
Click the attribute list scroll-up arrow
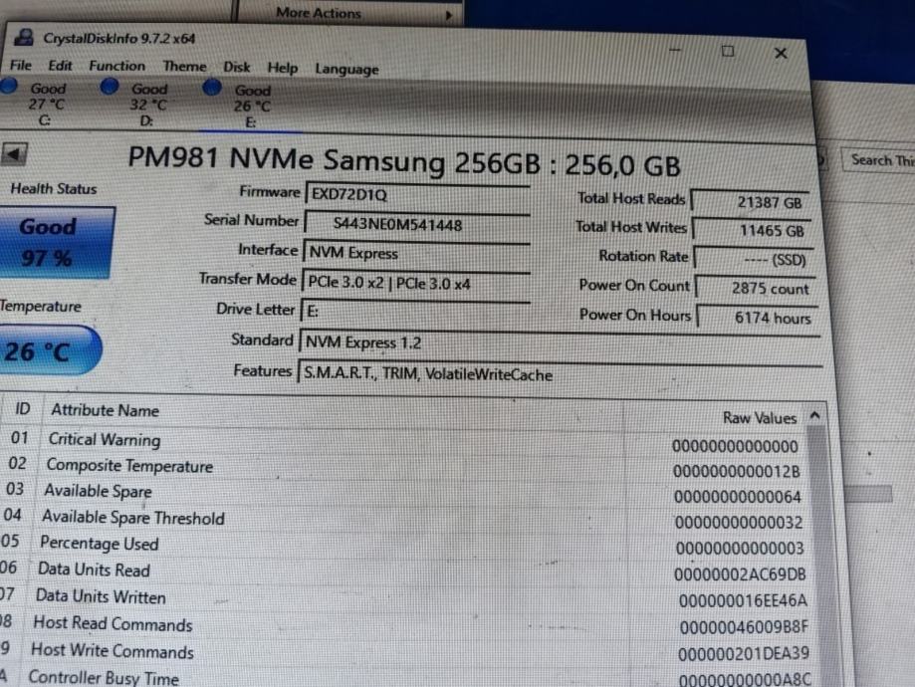click(x=815, y=416)
